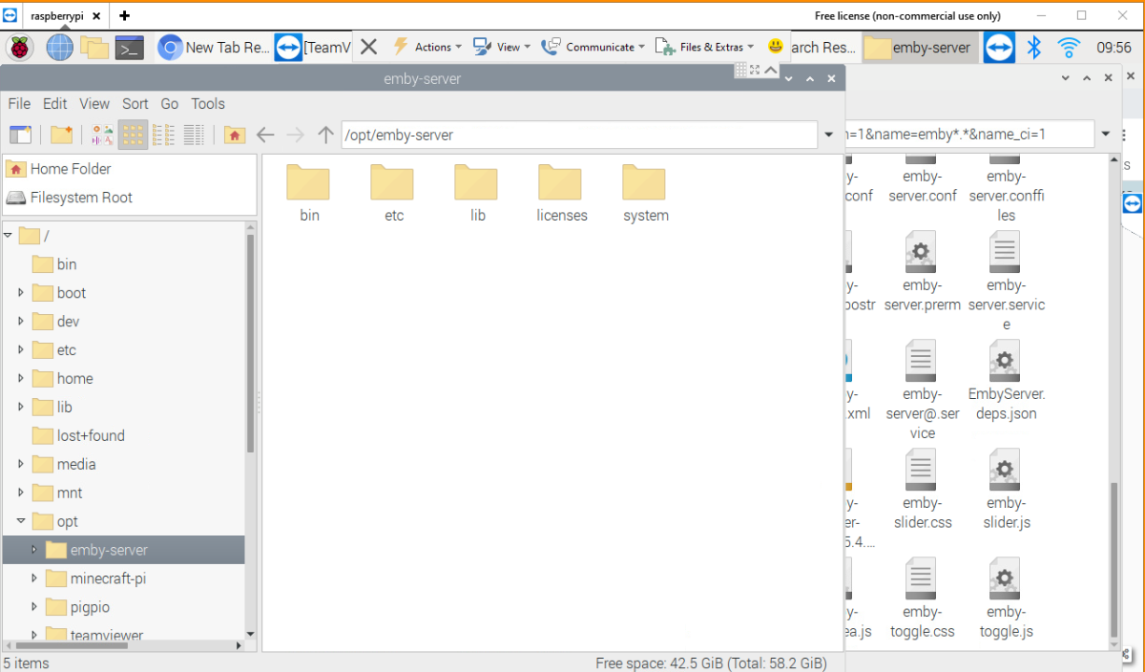
Task: Select Home Folder in the places list
Action: (x=130, y=169)
